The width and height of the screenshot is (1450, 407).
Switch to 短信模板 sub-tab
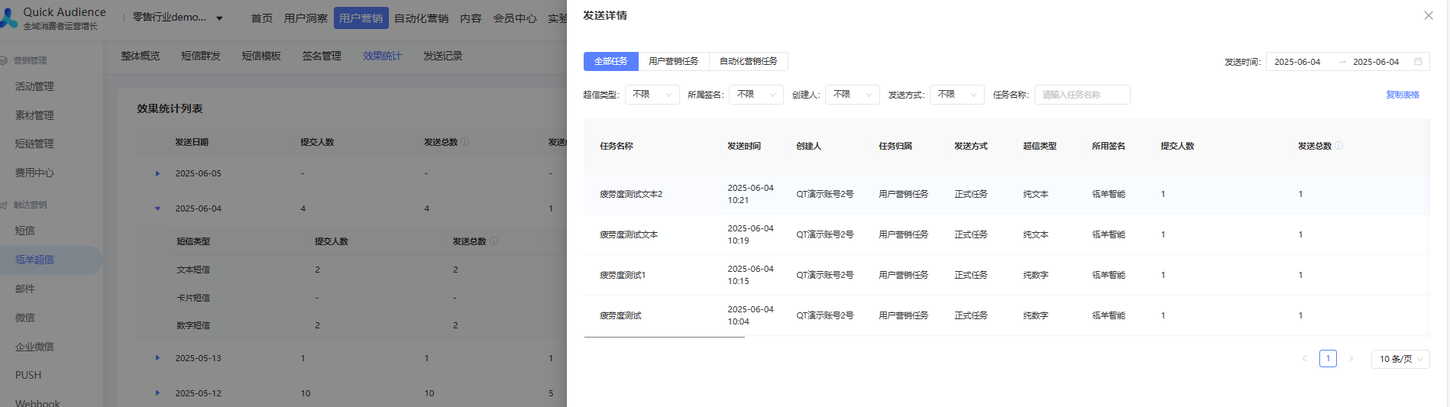pos(261,57)
